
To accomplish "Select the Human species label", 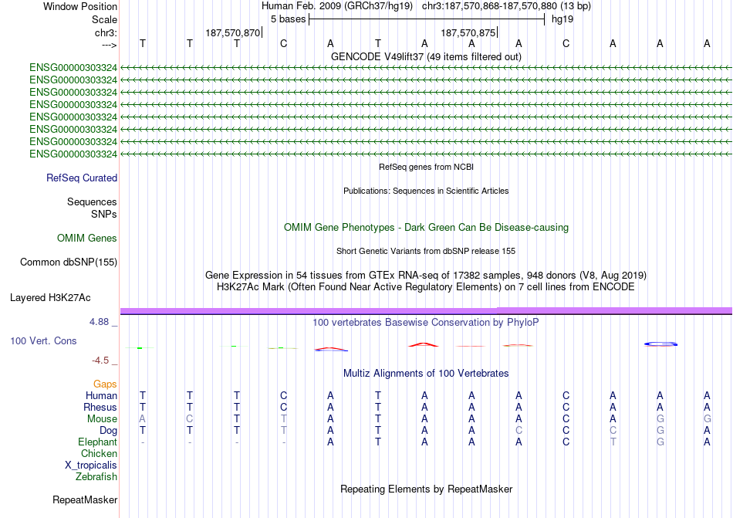I will click(101, 395).
